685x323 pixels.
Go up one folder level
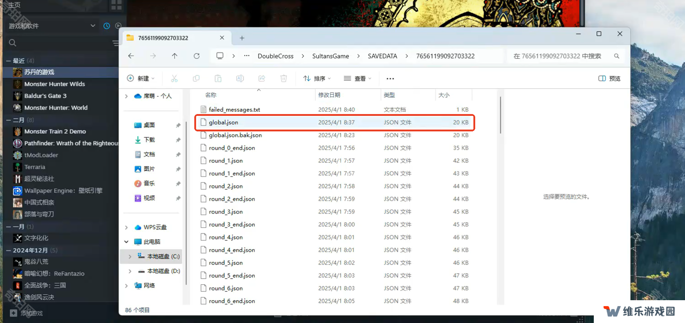coord(175,56)
